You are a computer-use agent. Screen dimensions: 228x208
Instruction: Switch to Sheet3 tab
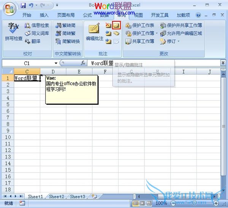tap(78, 197)
